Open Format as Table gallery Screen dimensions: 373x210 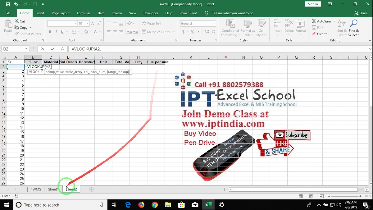pos(248,28)
